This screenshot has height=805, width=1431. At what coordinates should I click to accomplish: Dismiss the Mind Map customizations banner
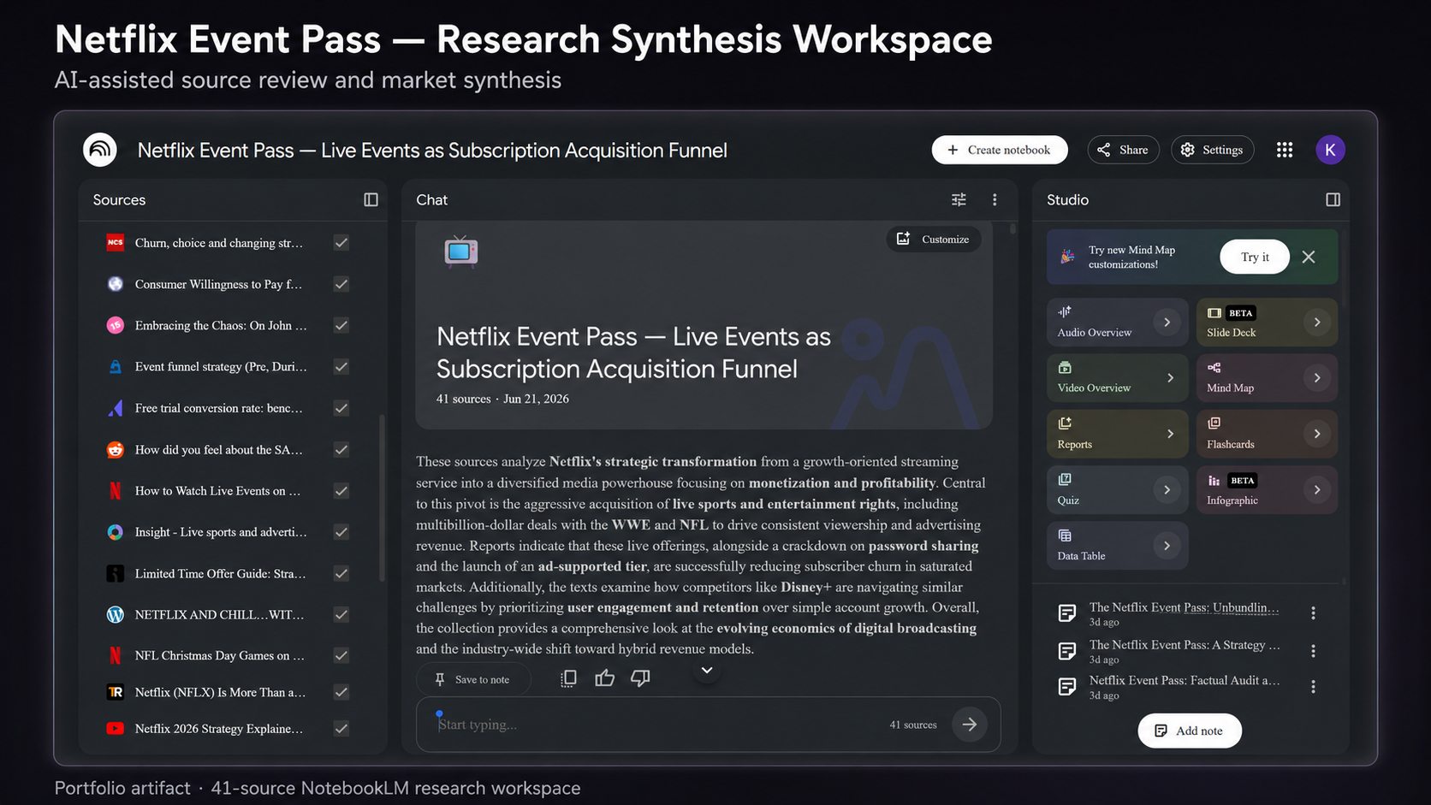coord(1309,257)
